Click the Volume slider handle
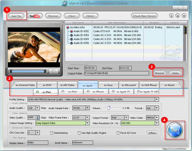Viewport: 192px width, 151px height. pyautogui.click(x=108, y=108)
